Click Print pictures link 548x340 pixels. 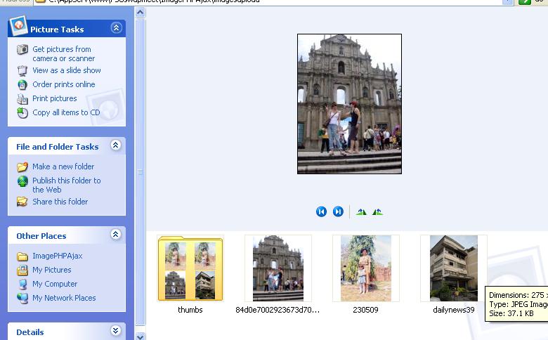[55, 98]
